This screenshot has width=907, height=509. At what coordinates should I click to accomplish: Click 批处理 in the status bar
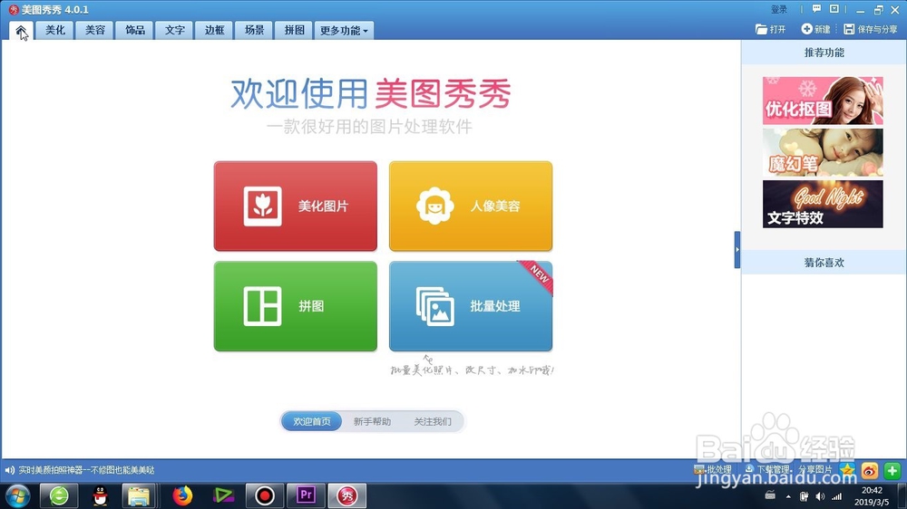click(x=714, y=470)
